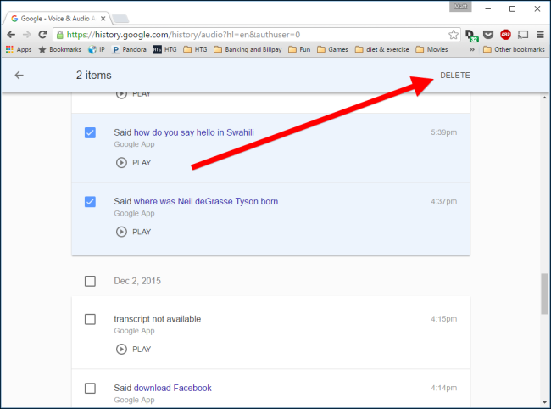551x409 pixels.
Task: Click the scrollbar down arrow
Action: coord(545,402)
